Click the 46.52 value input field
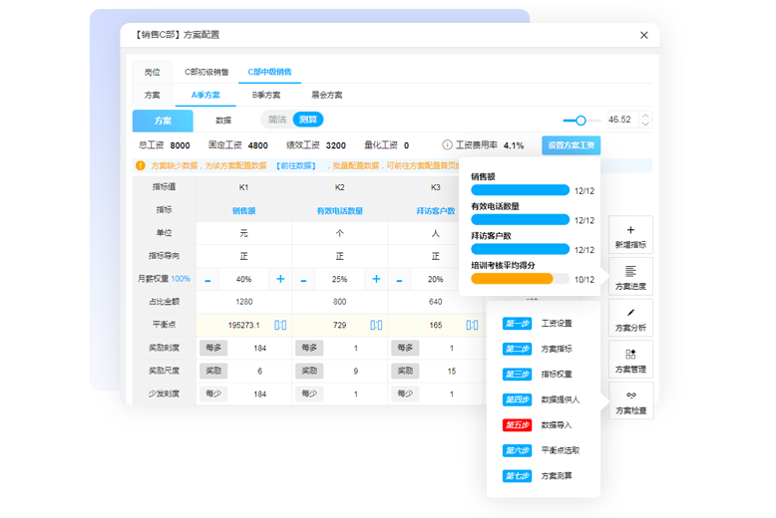Image resolution: width=776 pixels, height=518 pixels. [622, 120]
